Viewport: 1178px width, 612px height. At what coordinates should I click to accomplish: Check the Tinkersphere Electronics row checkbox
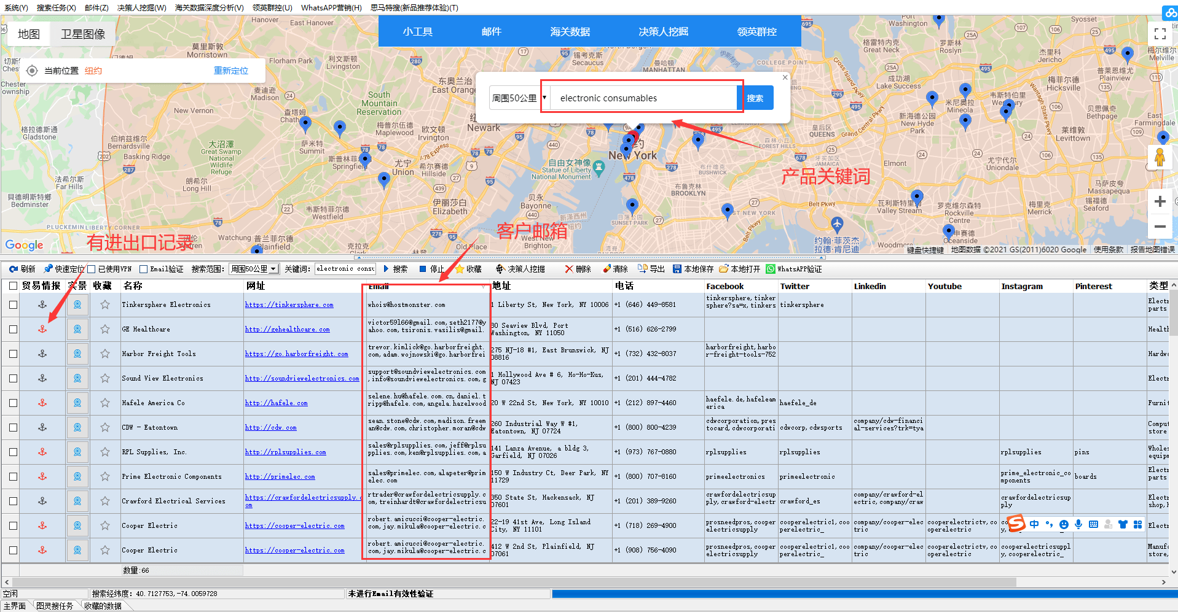tap(13, 304)
